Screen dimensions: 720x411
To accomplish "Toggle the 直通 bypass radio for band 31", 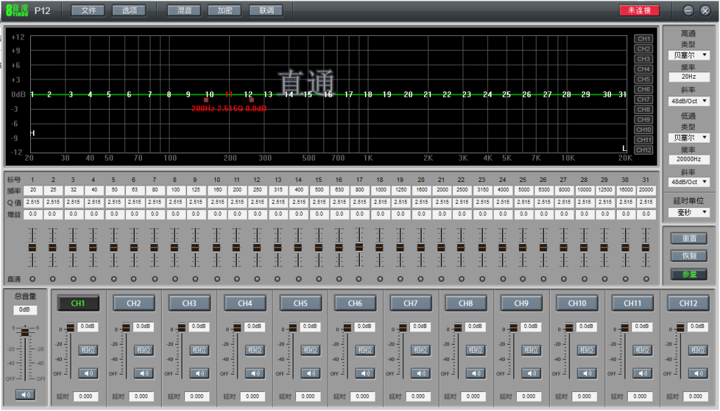I will (x=646, y=279).
